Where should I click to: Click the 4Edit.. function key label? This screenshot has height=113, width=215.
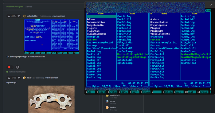tap(123, 92)
